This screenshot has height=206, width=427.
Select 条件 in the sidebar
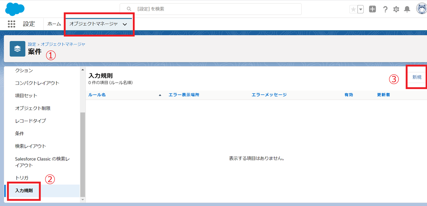point(20,134)
